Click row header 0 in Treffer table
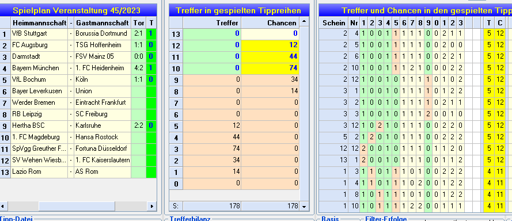This screenshot has height=221, width=512. (176, 183)
